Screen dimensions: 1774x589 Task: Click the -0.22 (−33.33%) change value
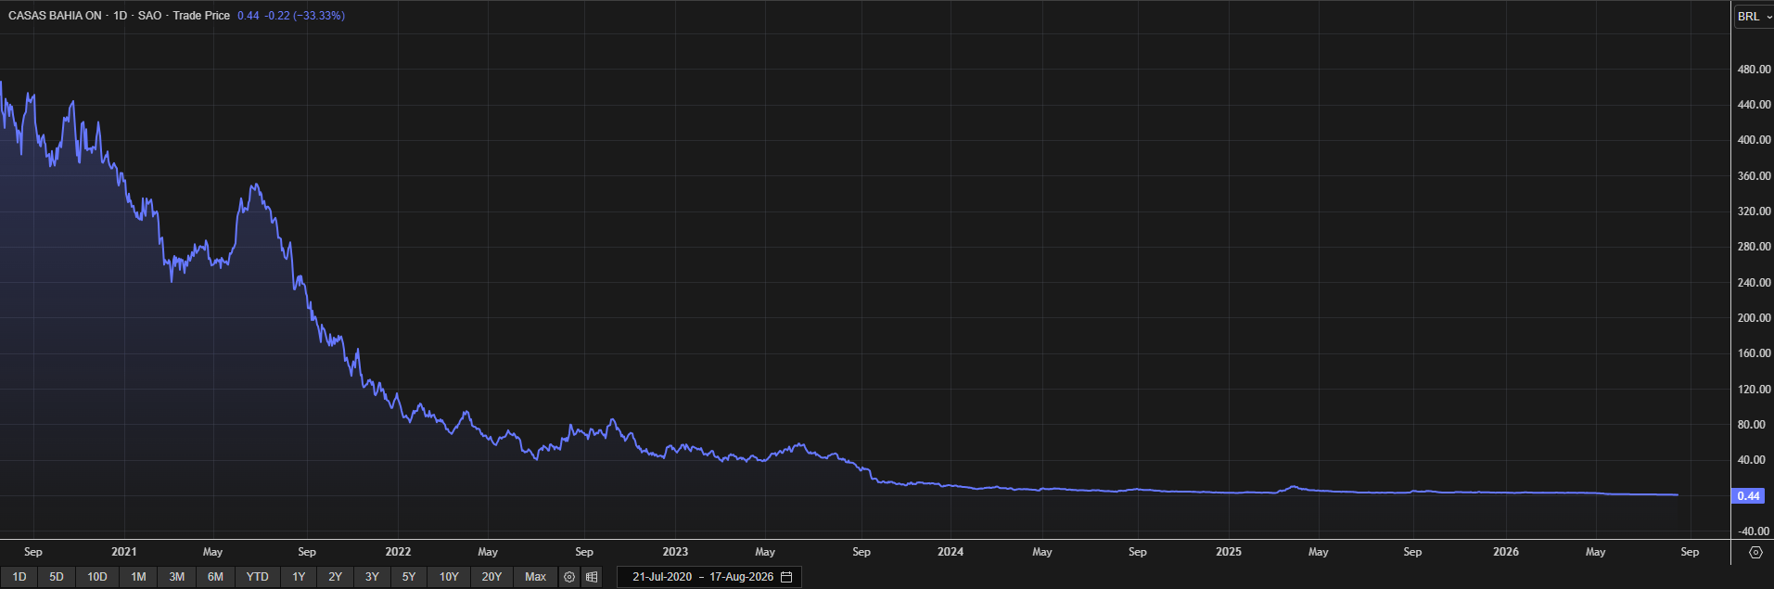click(x=305, y=16)
